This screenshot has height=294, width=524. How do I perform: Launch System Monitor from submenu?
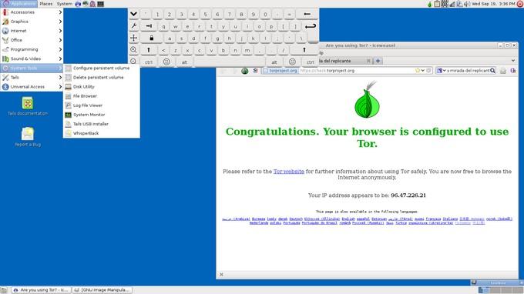tap(101, 115)
